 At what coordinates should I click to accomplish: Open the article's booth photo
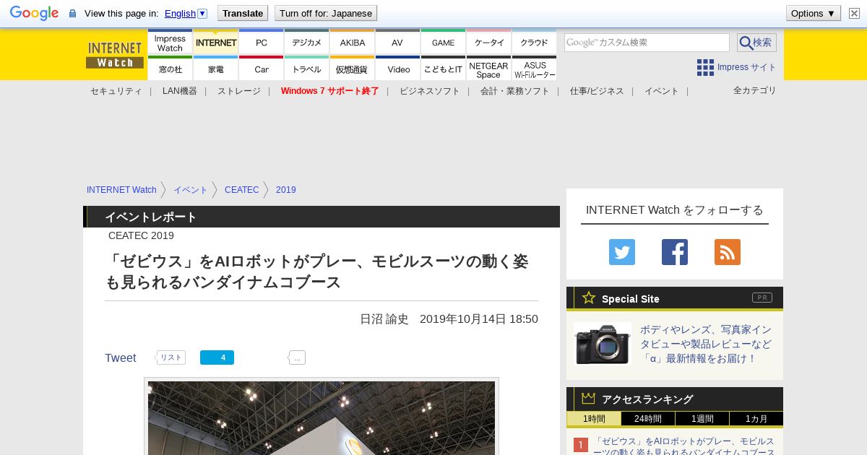click(322, 417)
